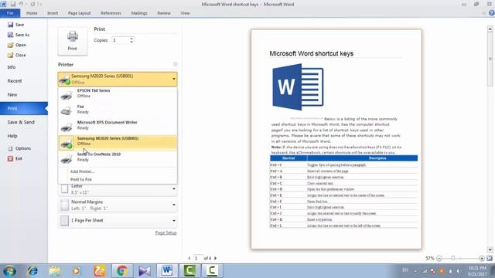
Task: Switch to the Review tab
Action: [164, 13]
